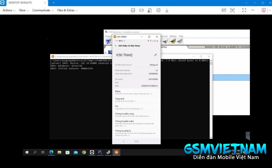Expand the Communicate menu
Screen dimensions: 272x168
coord(43,10)
